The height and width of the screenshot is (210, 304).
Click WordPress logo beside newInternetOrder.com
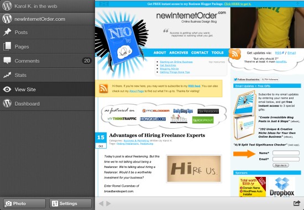click(7, 19)
